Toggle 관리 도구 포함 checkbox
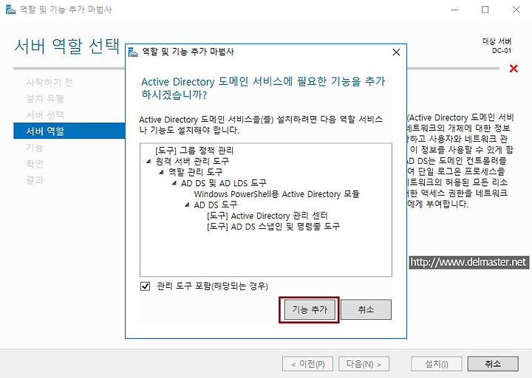Viewport: 532px width, 378px height. pos(146,286)
